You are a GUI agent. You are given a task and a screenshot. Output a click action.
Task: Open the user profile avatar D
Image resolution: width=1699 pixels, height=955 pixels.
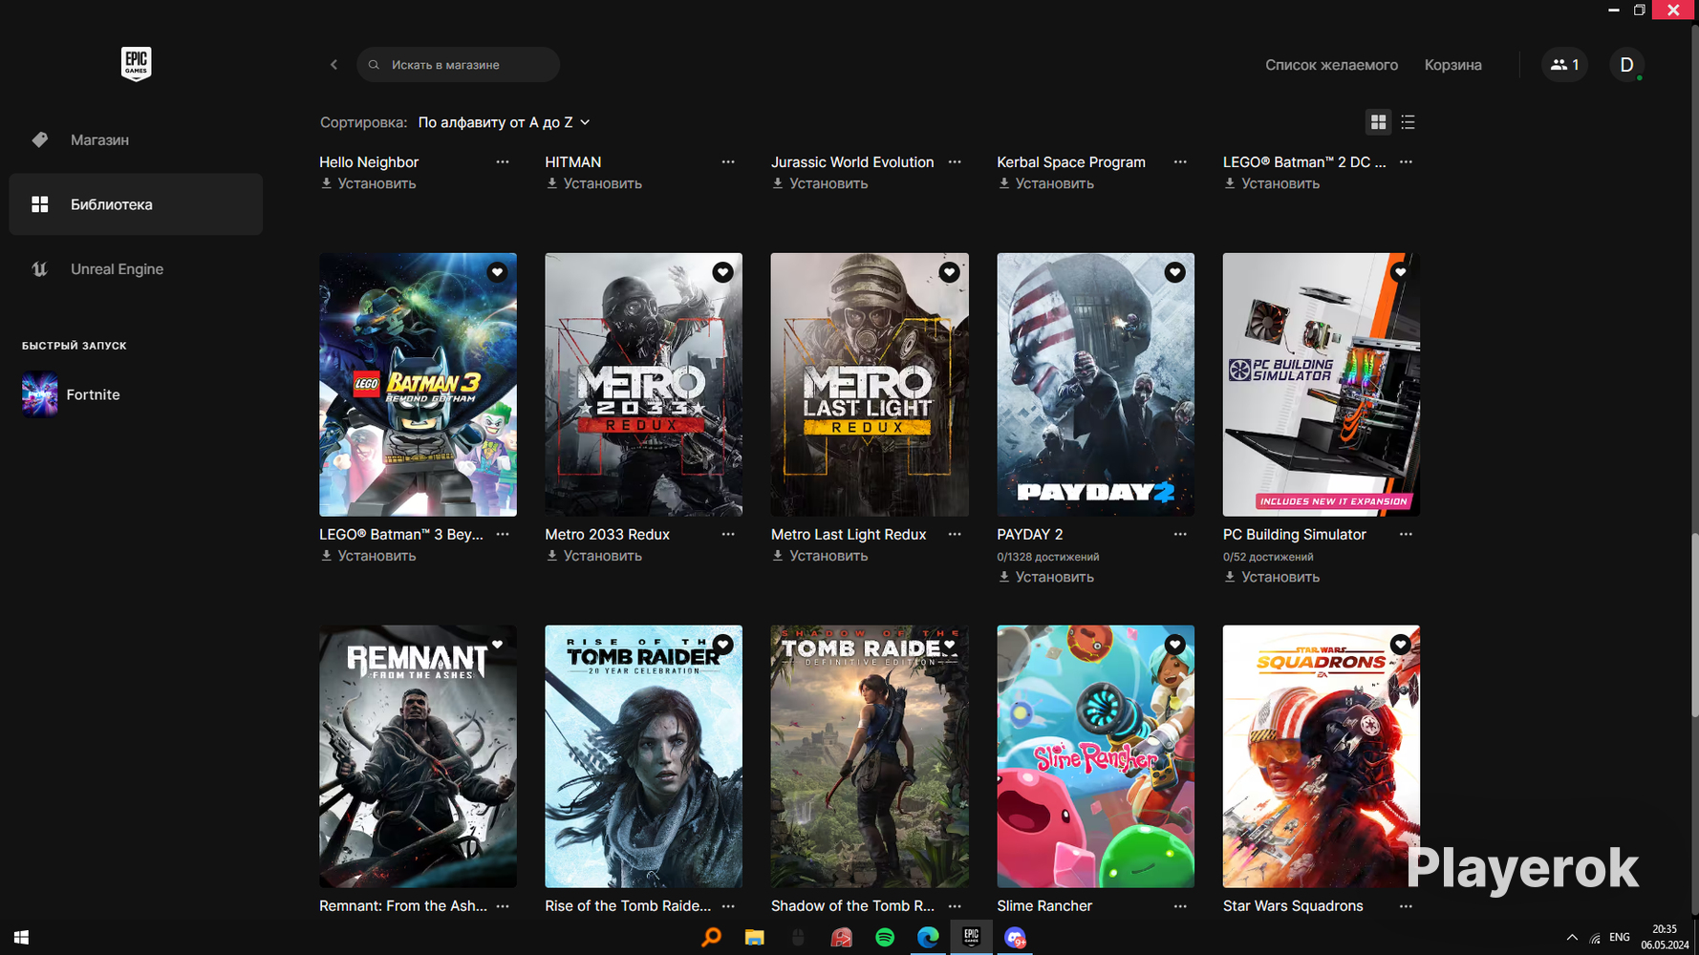[1626, 65]
